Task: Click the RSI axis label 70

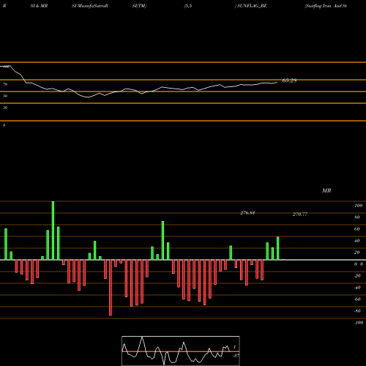Action: coord(5,84)
